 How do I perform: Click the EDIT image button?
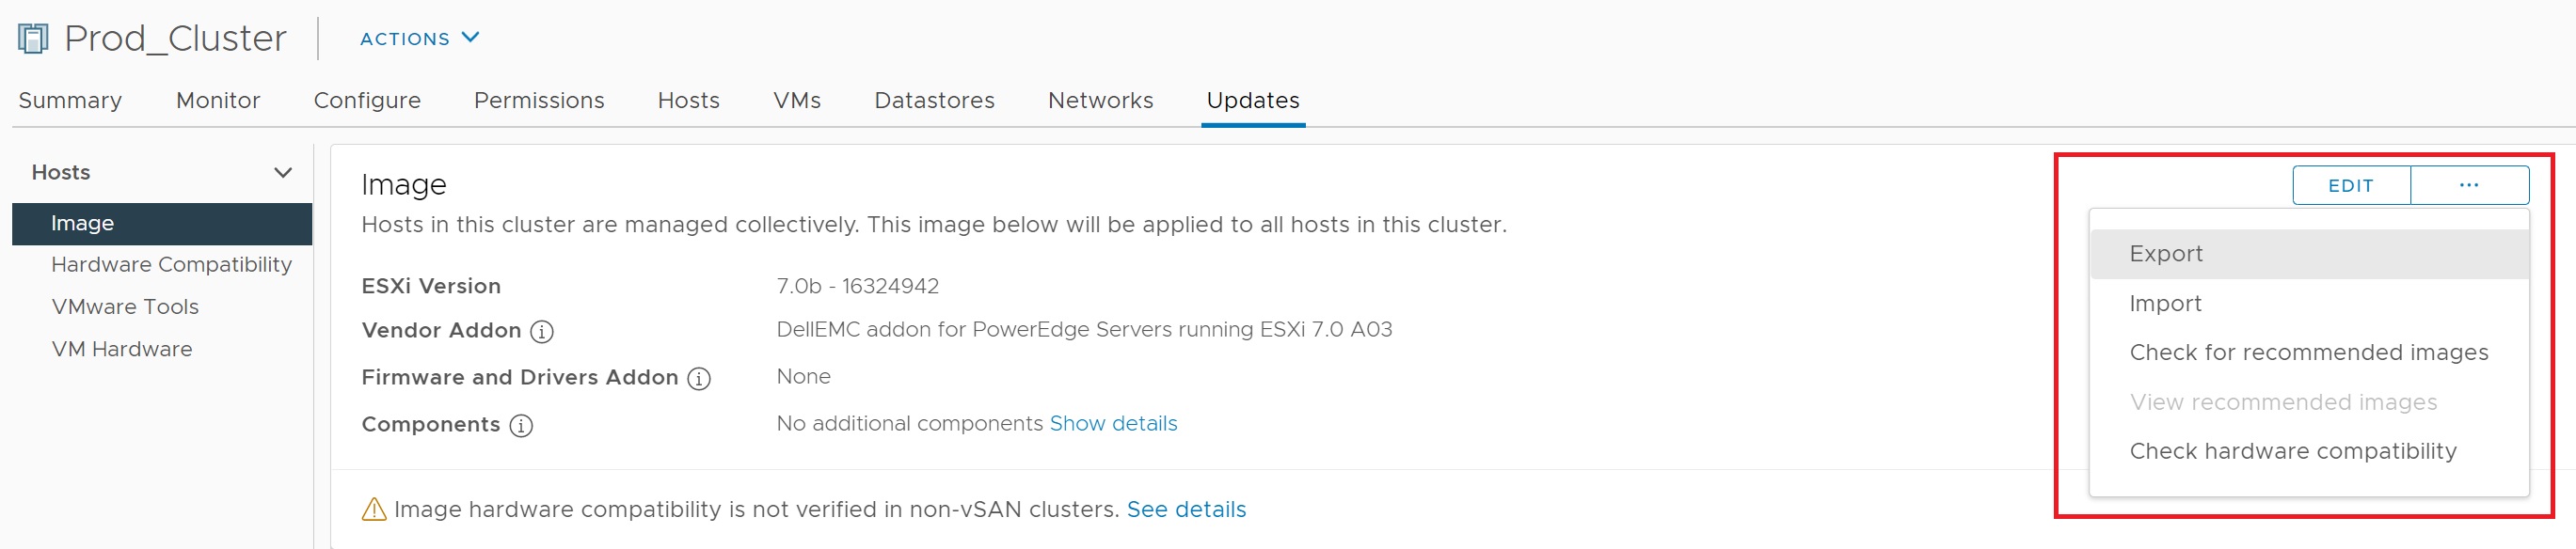2350,185
